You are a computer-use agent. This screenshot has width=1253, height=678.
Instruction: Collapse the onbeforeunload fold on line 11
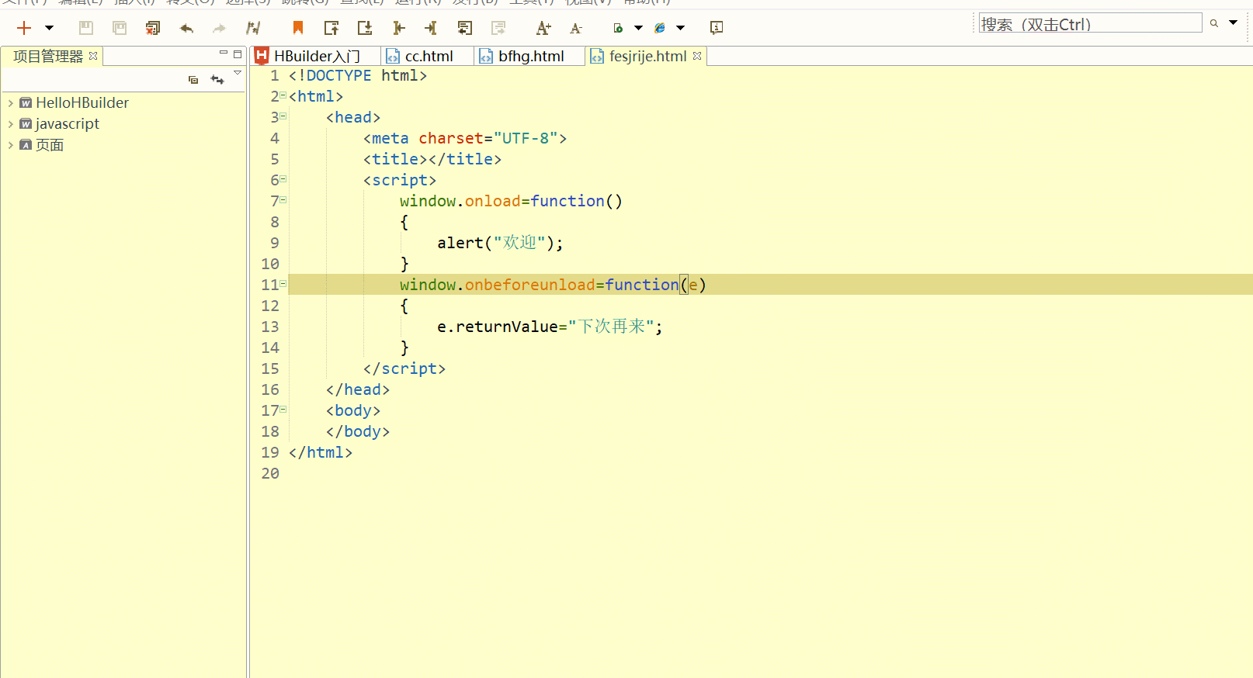tap(283, 284)
